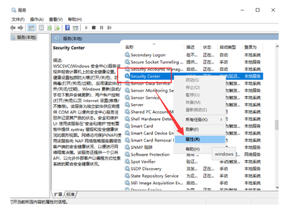
Task: Select the Security Accounts Manager row
Action: (193, 69)
